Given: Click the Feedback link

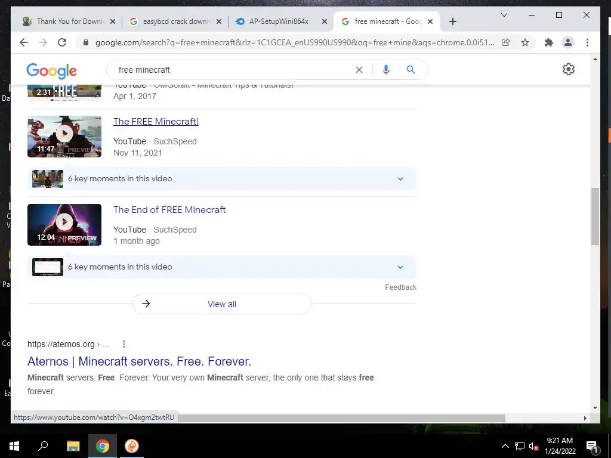Looking at the screenshot, I should click(400, 287).
